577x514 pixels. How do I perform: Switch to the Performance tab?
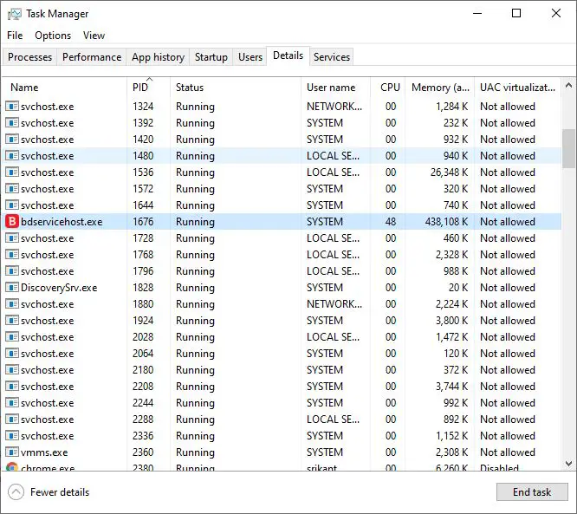(x=92, y=57)
